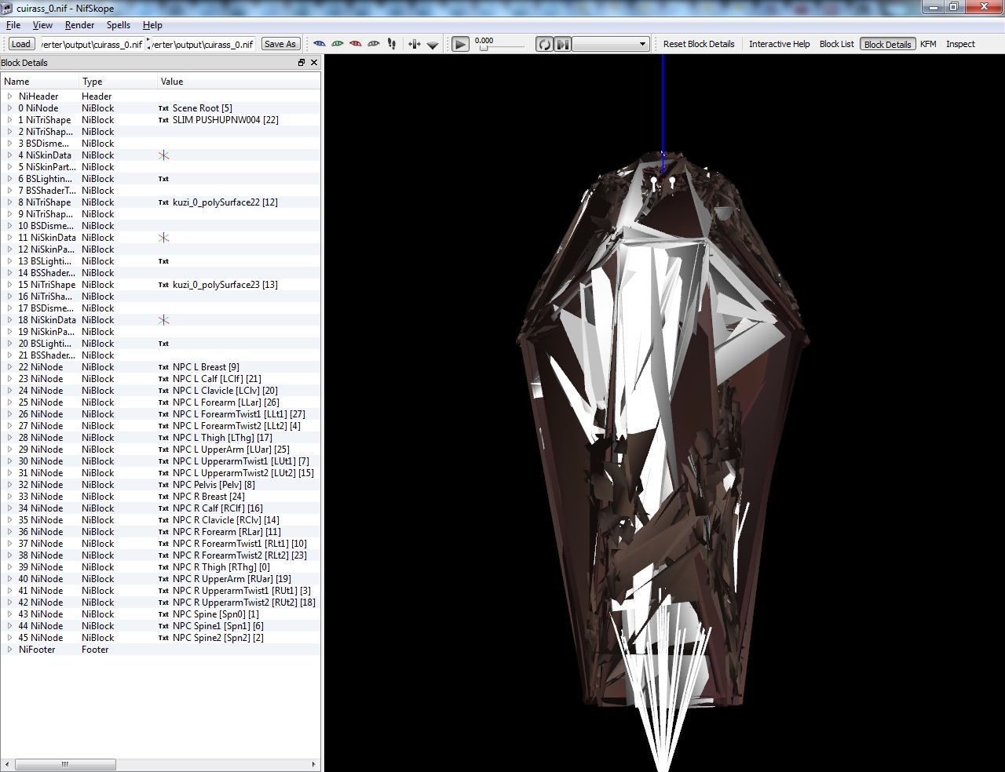Click the Txt icon beside NPC Spine2
This screenshot has height=772, width=1005.
coord(163,638)
